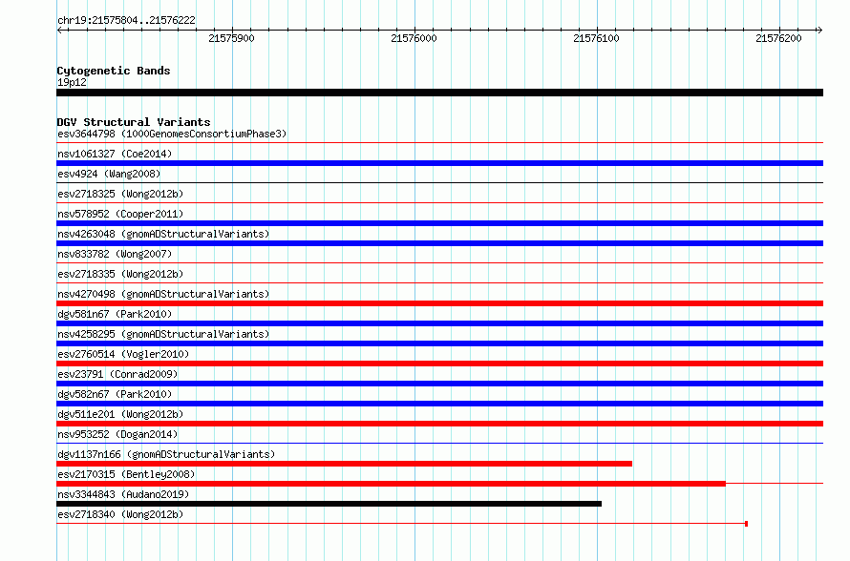Click the blue bar under dgv581n67
This screenshot has width=850, height=561.
(x=439, y=323)
